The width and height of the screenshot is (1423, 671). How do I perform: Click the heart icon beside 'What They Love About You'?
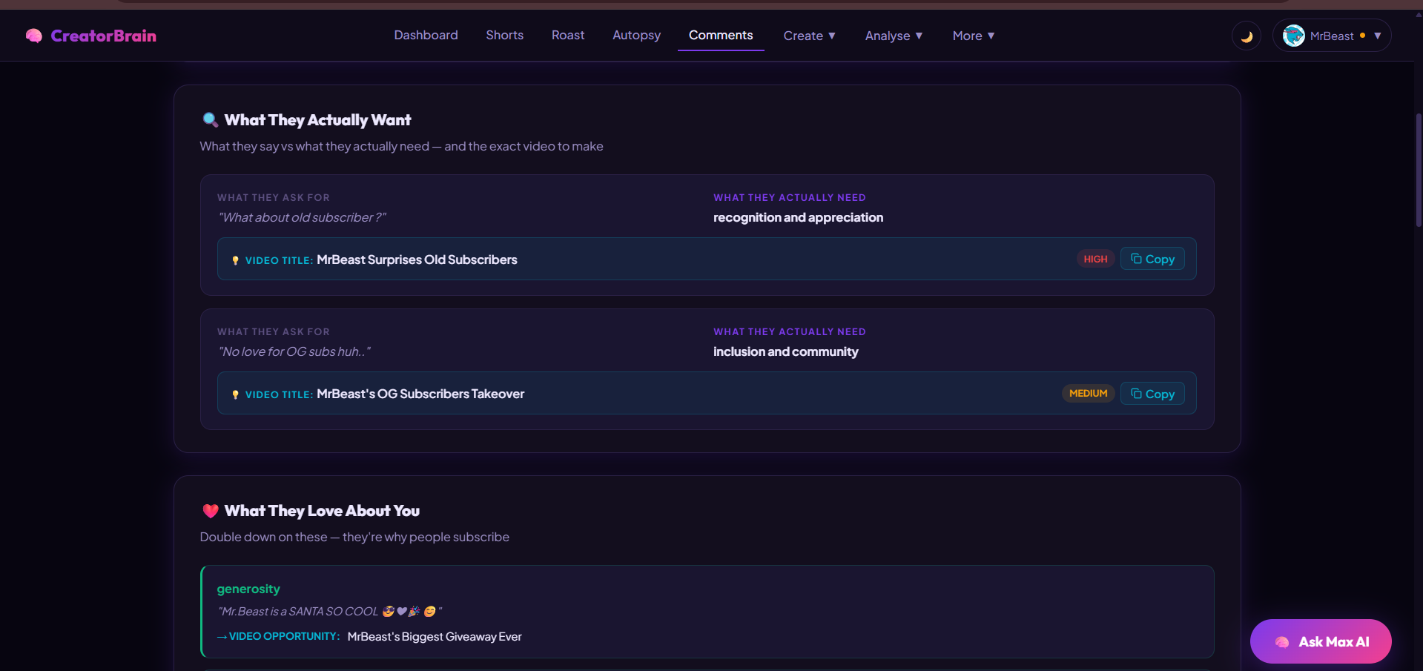click(x=211, y=511)
